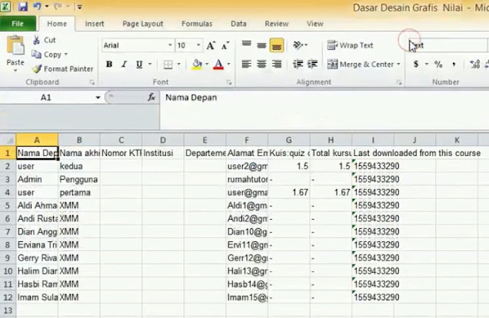
Task: Open the Name Box dropdown arrow
Action: point(98,98)
